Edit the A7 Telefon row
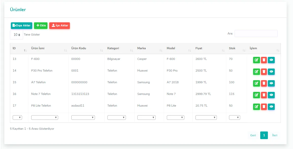293x149 pixels. pos(256,83)
